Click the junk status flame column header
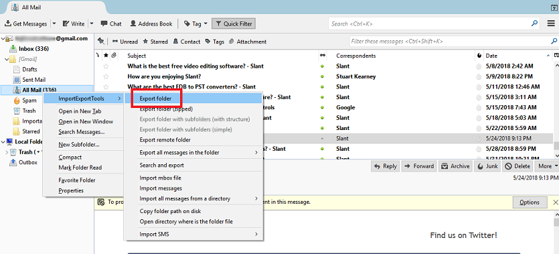This screenshot has width=559, height=254. click(479, 56)
